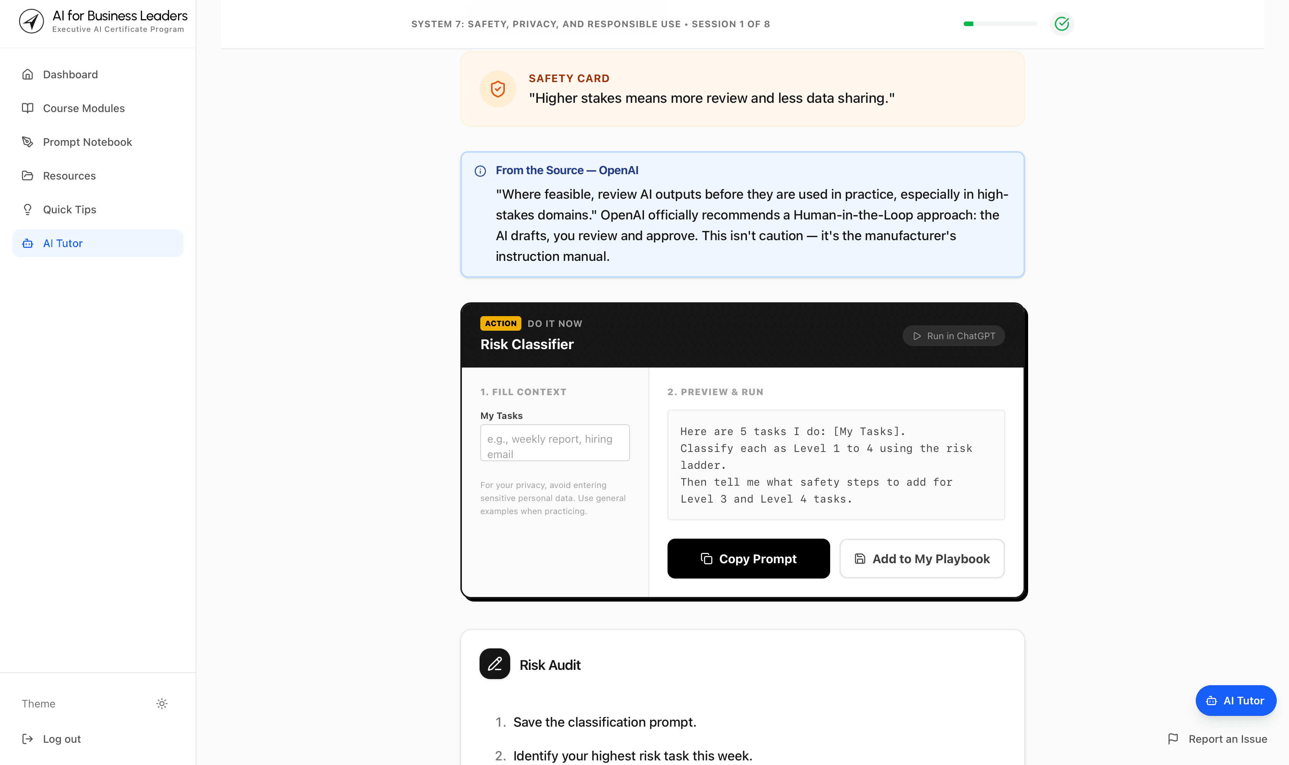Click Add to My Playbook button
The image size is (1289, 765).
coord(921,559)
